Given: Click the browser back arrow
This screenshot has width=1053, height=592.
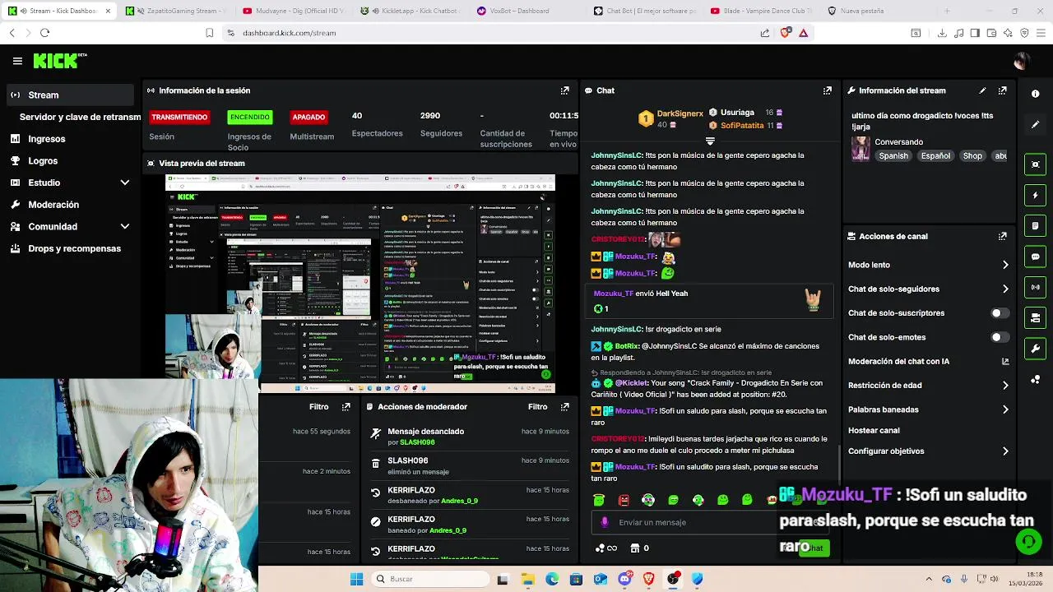Looking at the screenshot, I should click(12, 33).
